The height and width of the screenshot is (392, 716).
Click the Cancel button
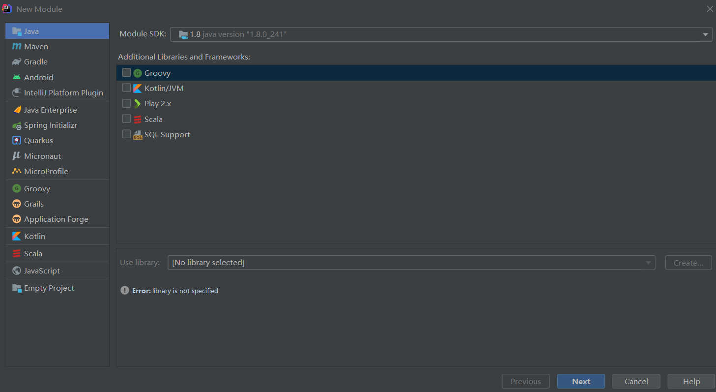click(636, 381)
